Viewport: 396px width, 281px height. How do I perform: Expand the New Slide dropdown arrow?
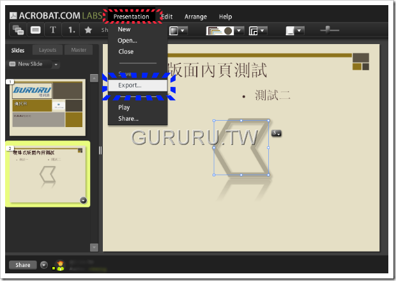(x=56, y=65)
